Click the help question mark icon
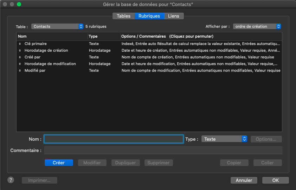The height and width of the screenshot is (190, 296). 11,180
